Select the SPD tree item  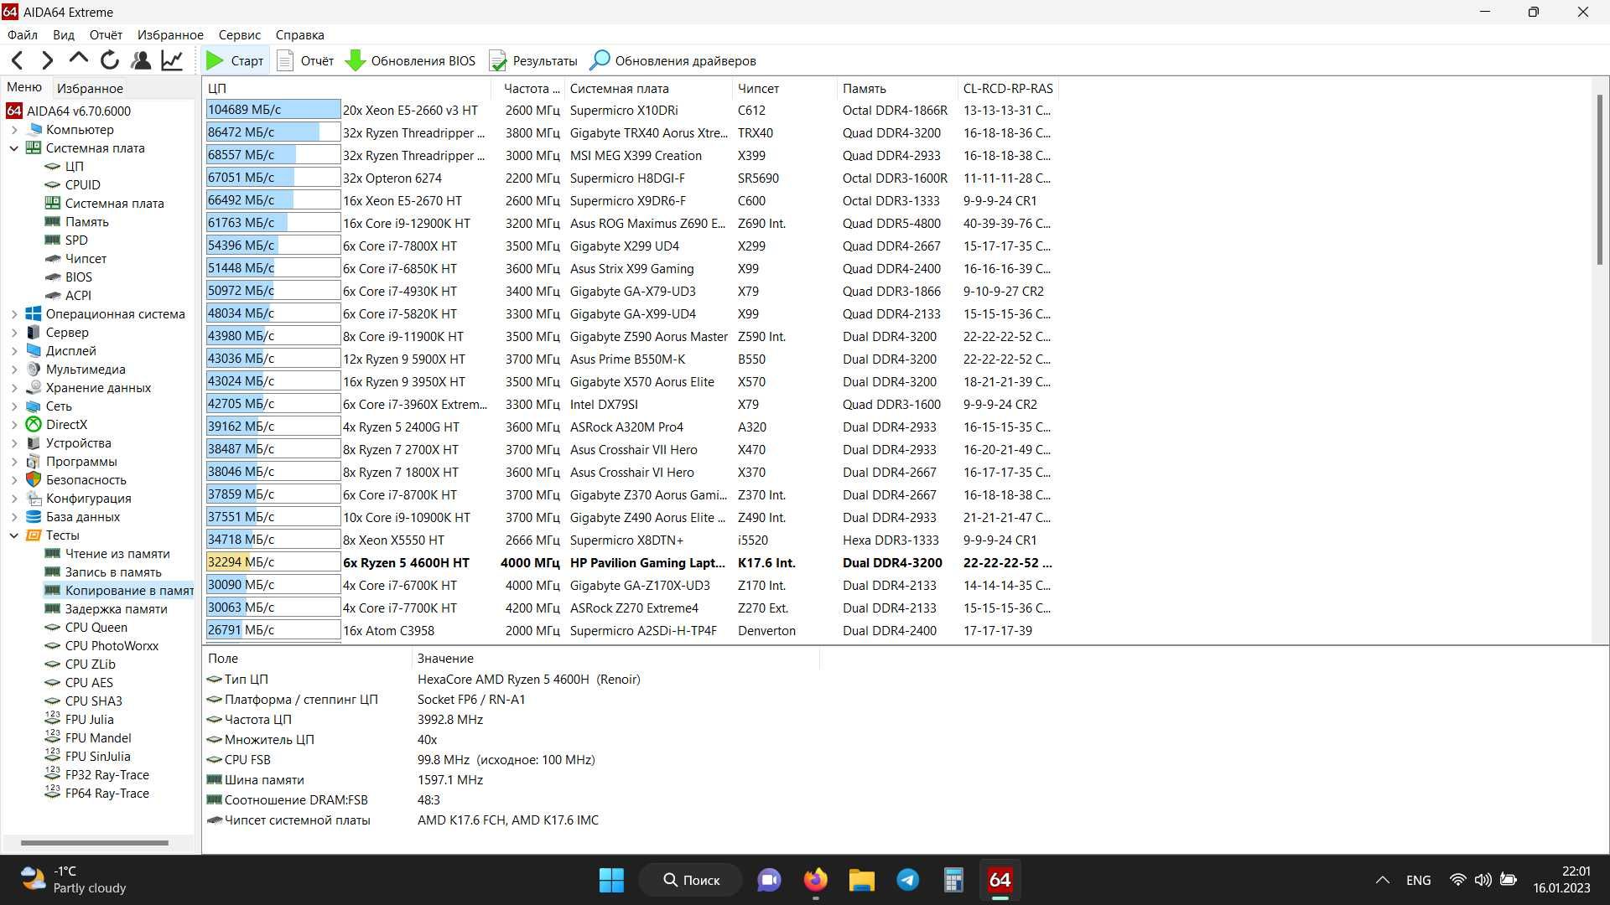point(66,240)
